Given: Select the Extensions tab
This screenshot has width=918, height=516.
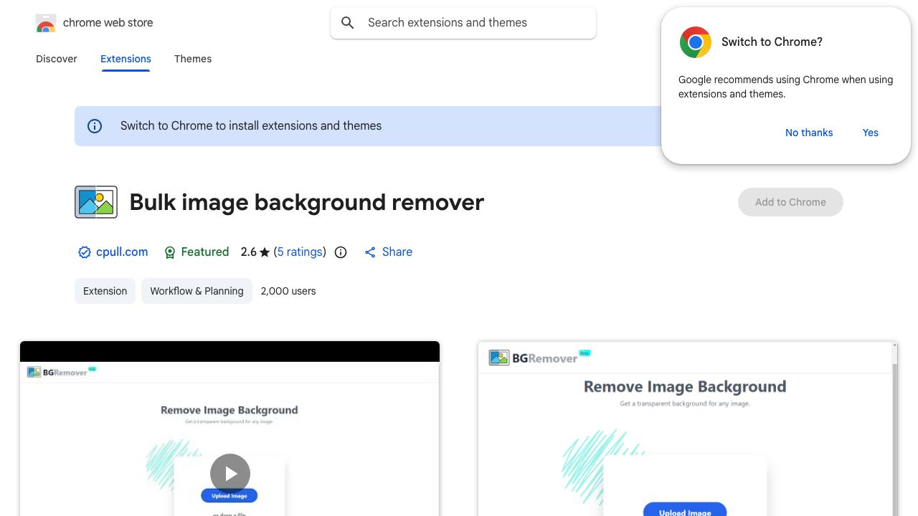Looking at the screenshot, I should [x=126, y=59].
